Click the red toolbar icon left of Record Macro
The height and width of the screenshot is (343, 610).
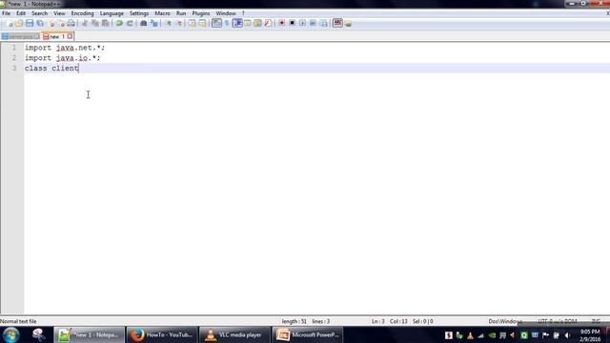[268, 23]
